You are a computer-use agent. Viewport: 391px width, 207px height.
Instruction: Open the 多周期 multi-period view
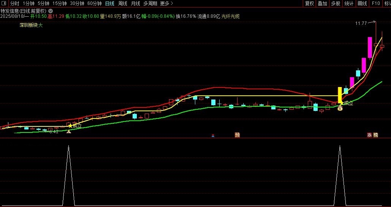tap(150, 3)
